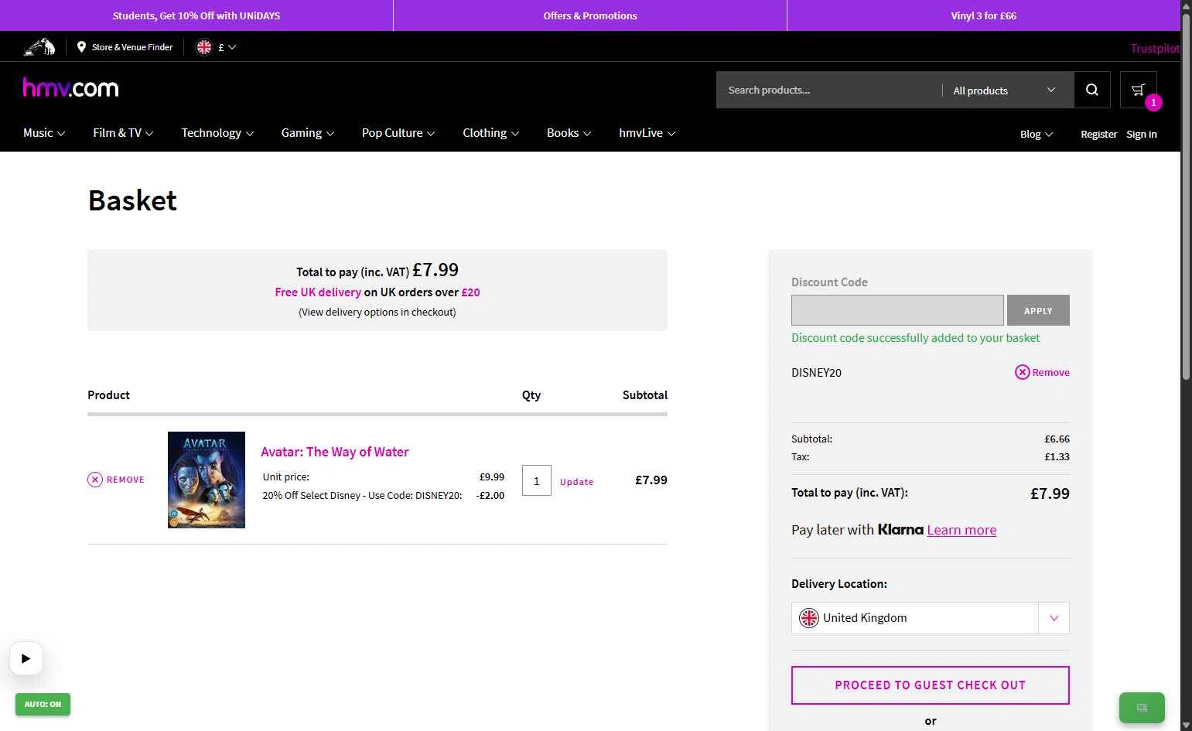Click the Klarna Learn more link
Screen dimensions: 1192x731
tap(961, 530)
